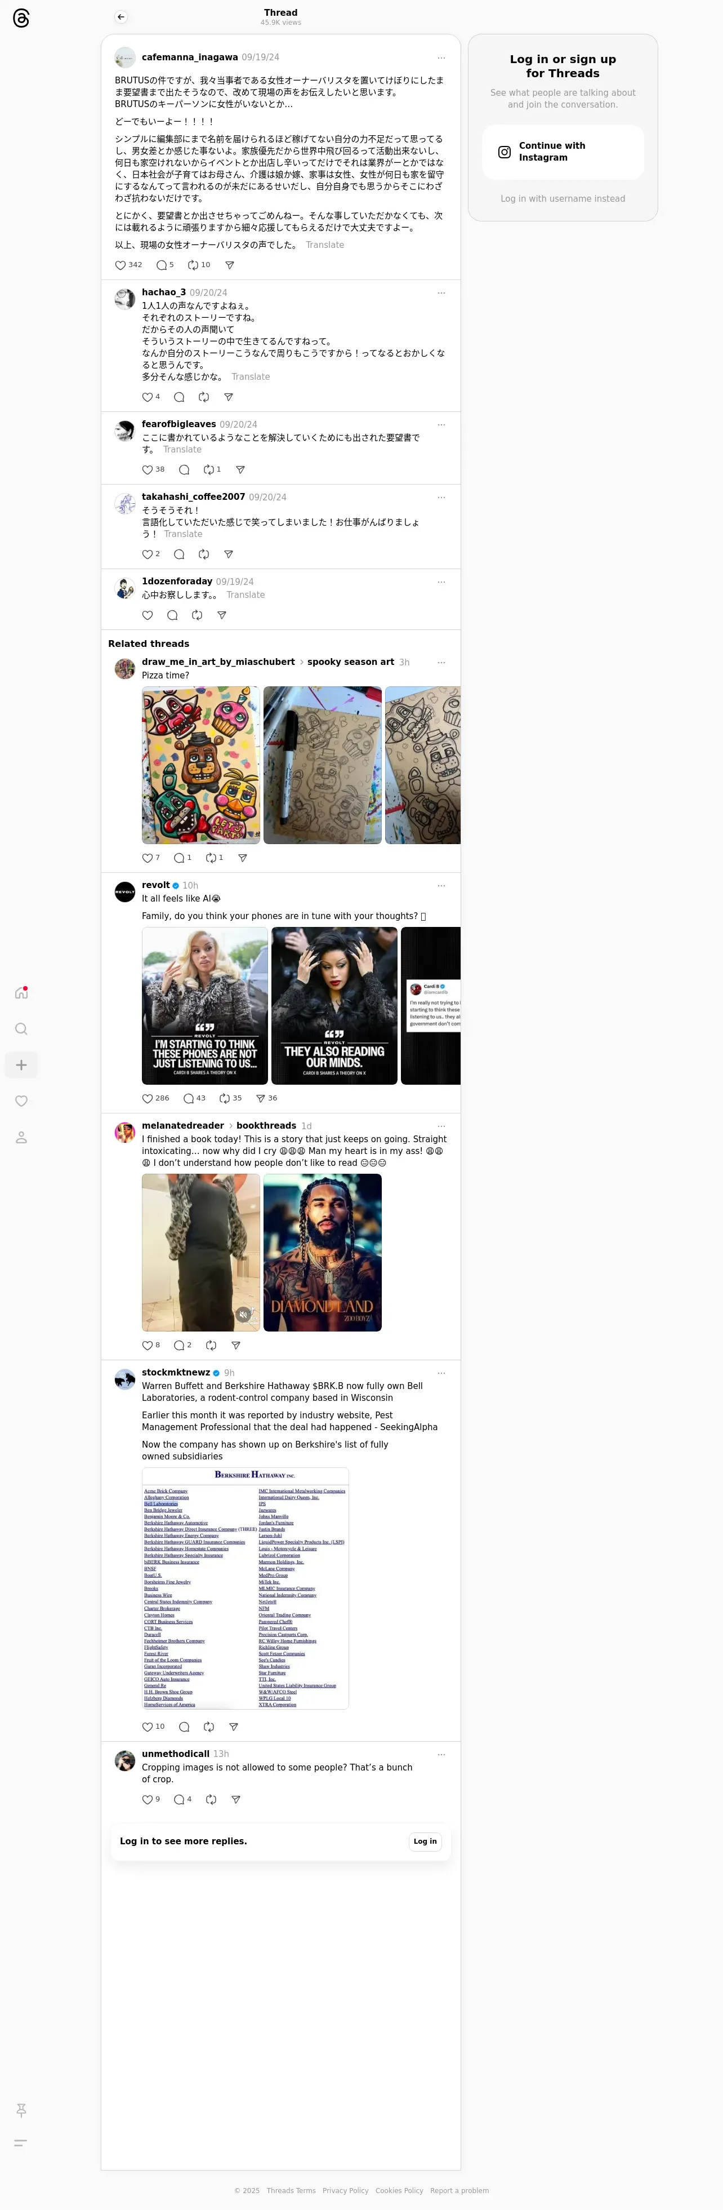Like hachao_3's reply

click(x=148, y=397)
